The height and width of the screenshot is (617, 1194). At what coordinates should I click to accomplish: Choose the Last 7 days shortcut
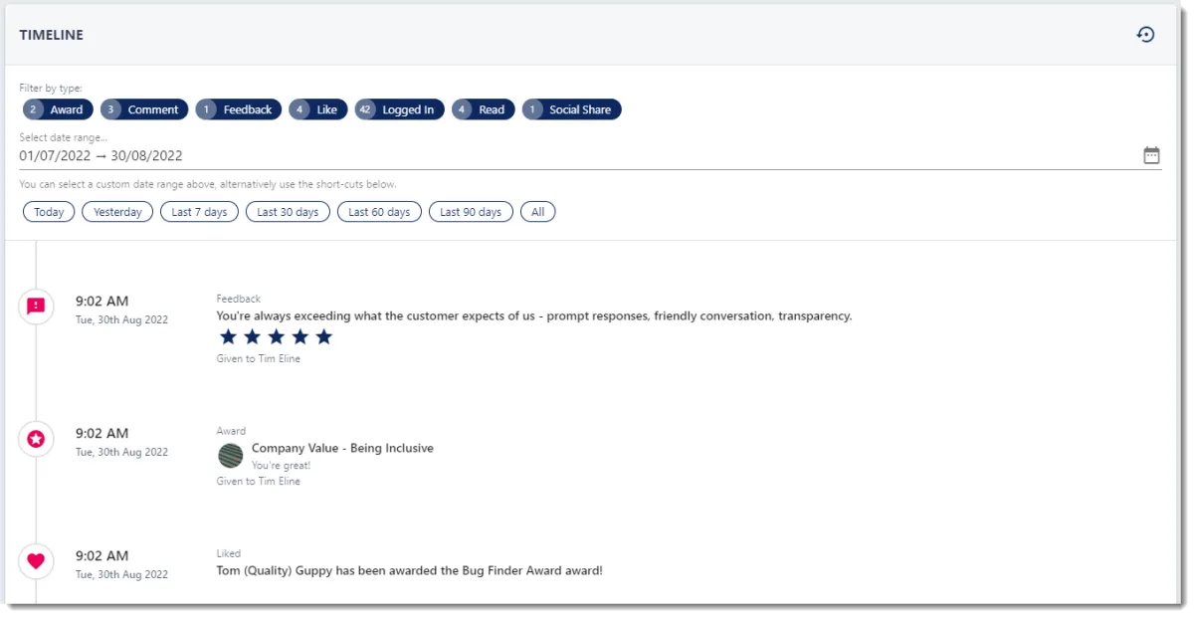(199, 212)
